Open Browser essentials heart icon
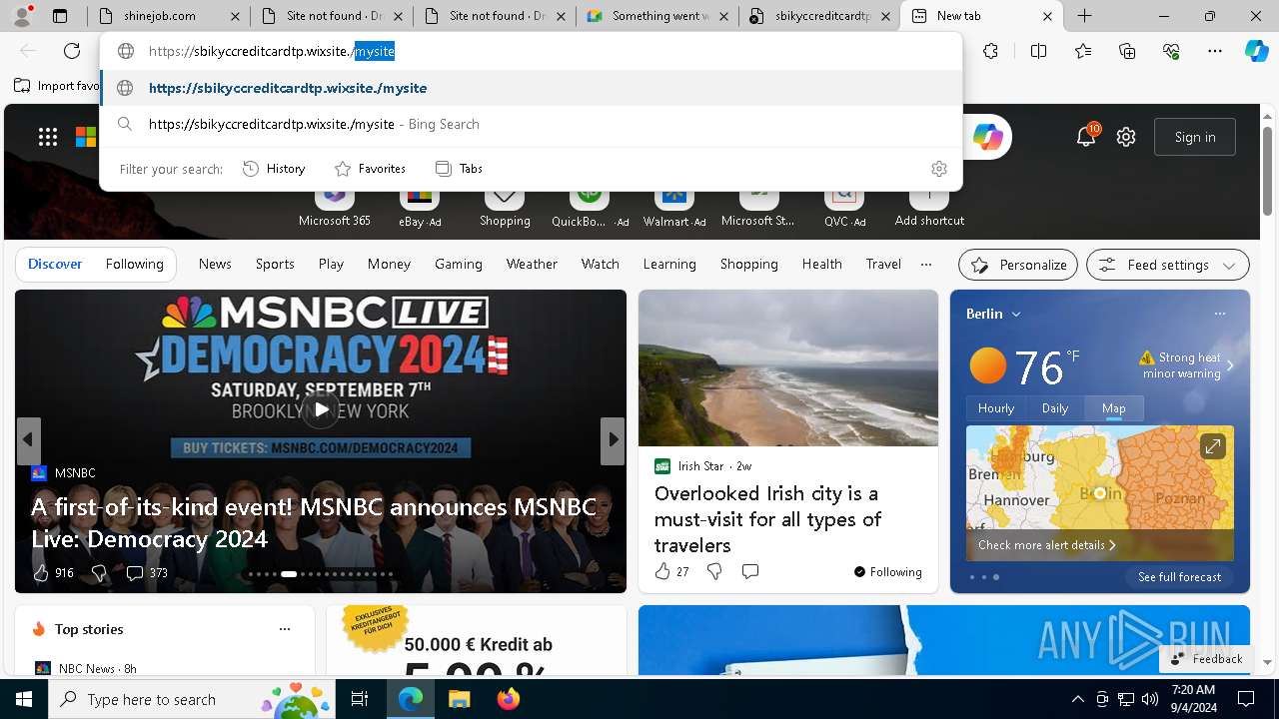Image resolution: width=1279 pixels, height=719 pixels. tap(1171, 51)
